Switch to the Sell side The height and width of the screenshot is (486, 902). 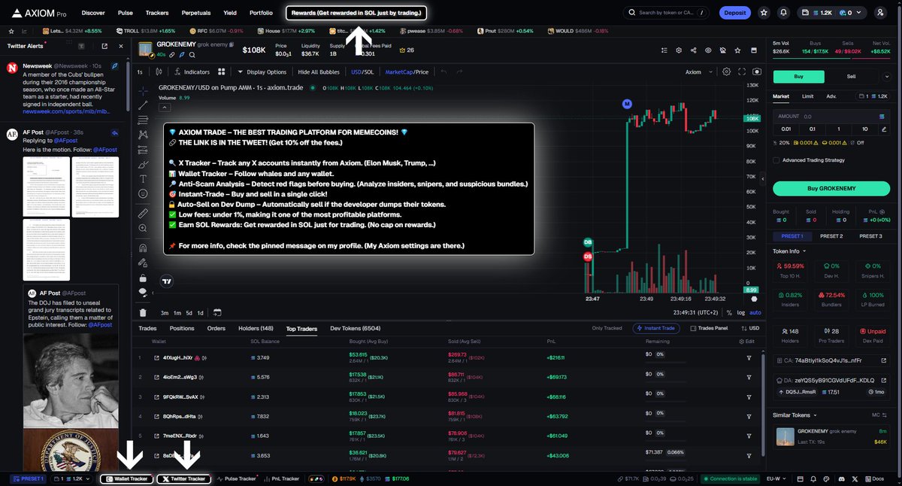(x=851, y=76)
